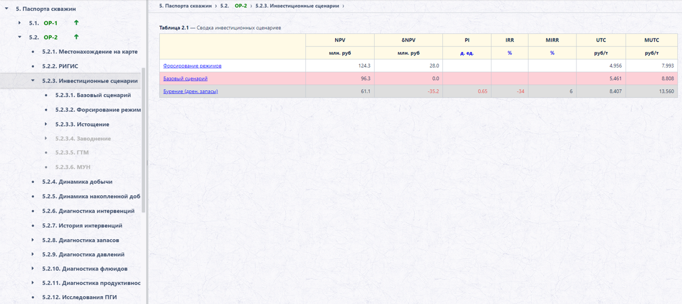Click the δNPV column header
This screenshot has height=304, width=682.
408,40
